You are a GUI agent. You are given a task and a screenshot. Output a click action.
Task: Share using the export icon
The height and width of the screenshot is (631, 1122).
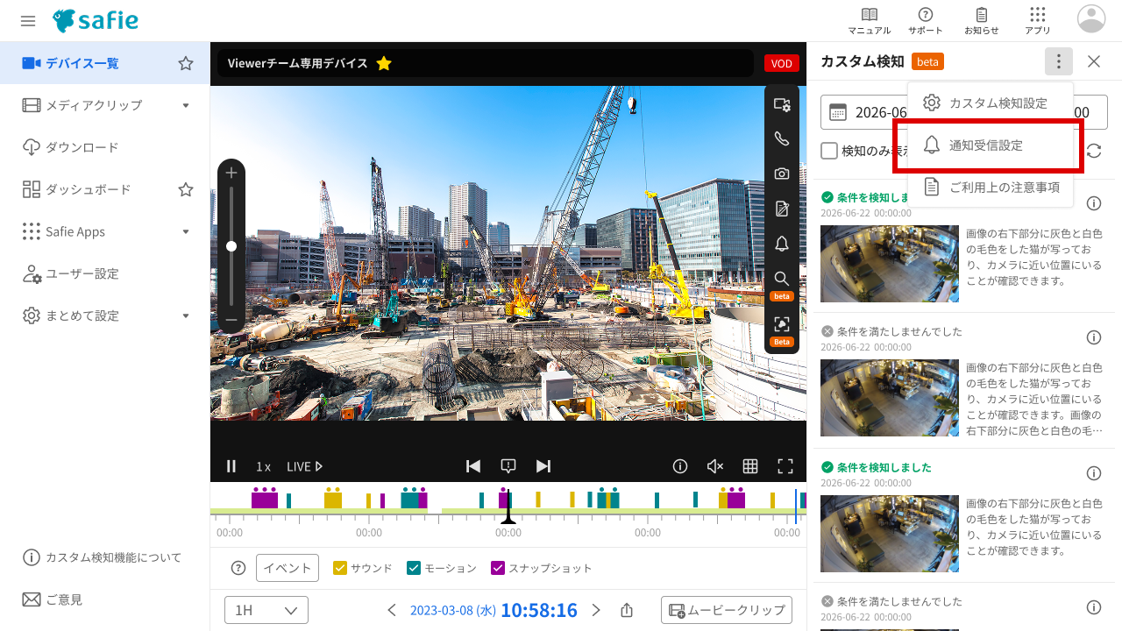click(x=627, y=610)
